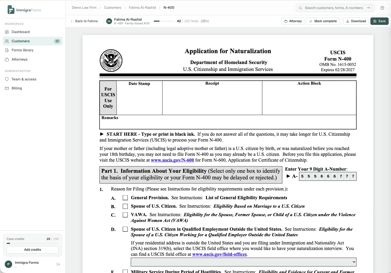Screen dimensions: 391x273
Task: Click the Customers count badge 12
Action: [x=57, y=41]
